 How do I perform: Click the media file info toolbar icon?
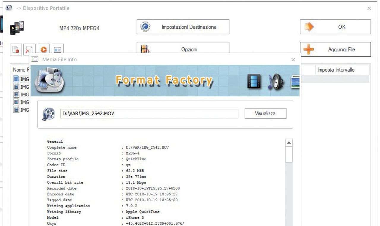pos(58,50)
